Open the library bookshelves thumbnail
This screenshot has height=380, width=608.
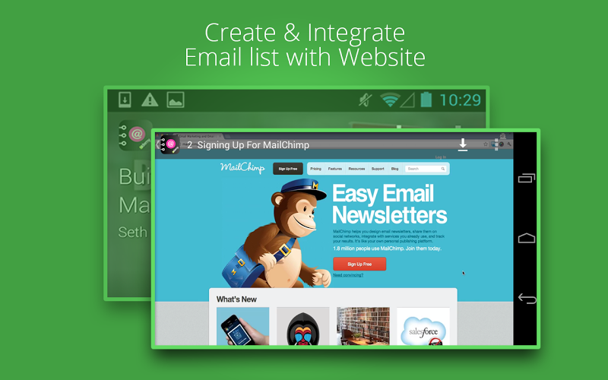363,326
